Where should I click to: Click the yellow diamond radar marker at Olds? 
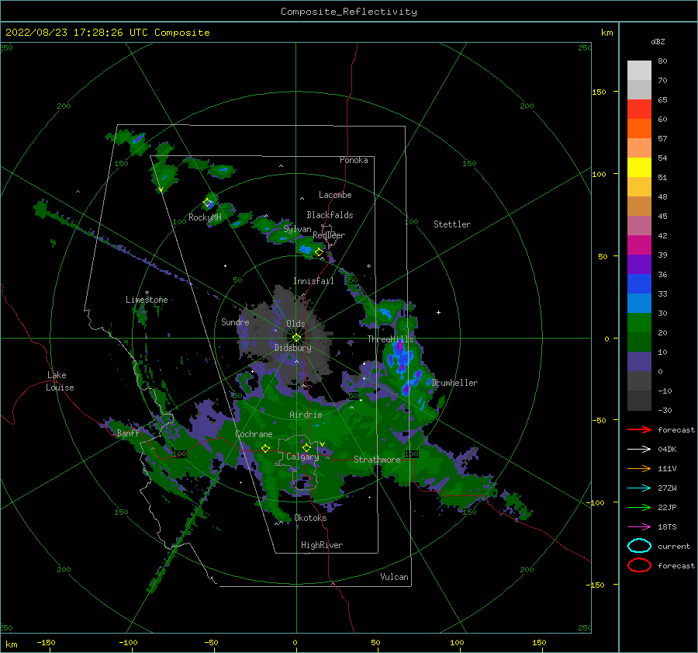pos(296,338)
